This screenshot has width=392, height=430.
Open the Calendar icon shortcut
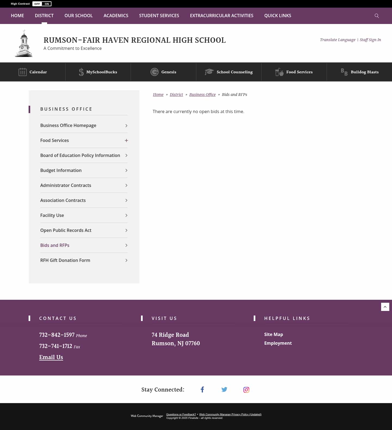(23, 72)
